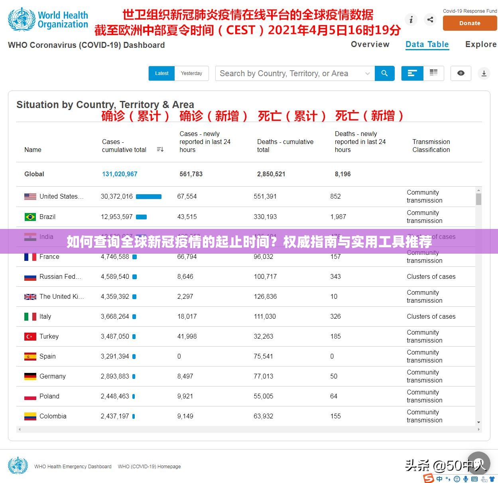Screen dimensions: 498x483
Task: Click the Sogou input microphone icon
Action: coord(465,479)
